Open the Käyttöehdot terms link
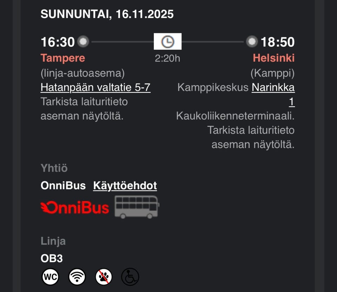This screenshot has height=292, width=337. click(125, 185)
